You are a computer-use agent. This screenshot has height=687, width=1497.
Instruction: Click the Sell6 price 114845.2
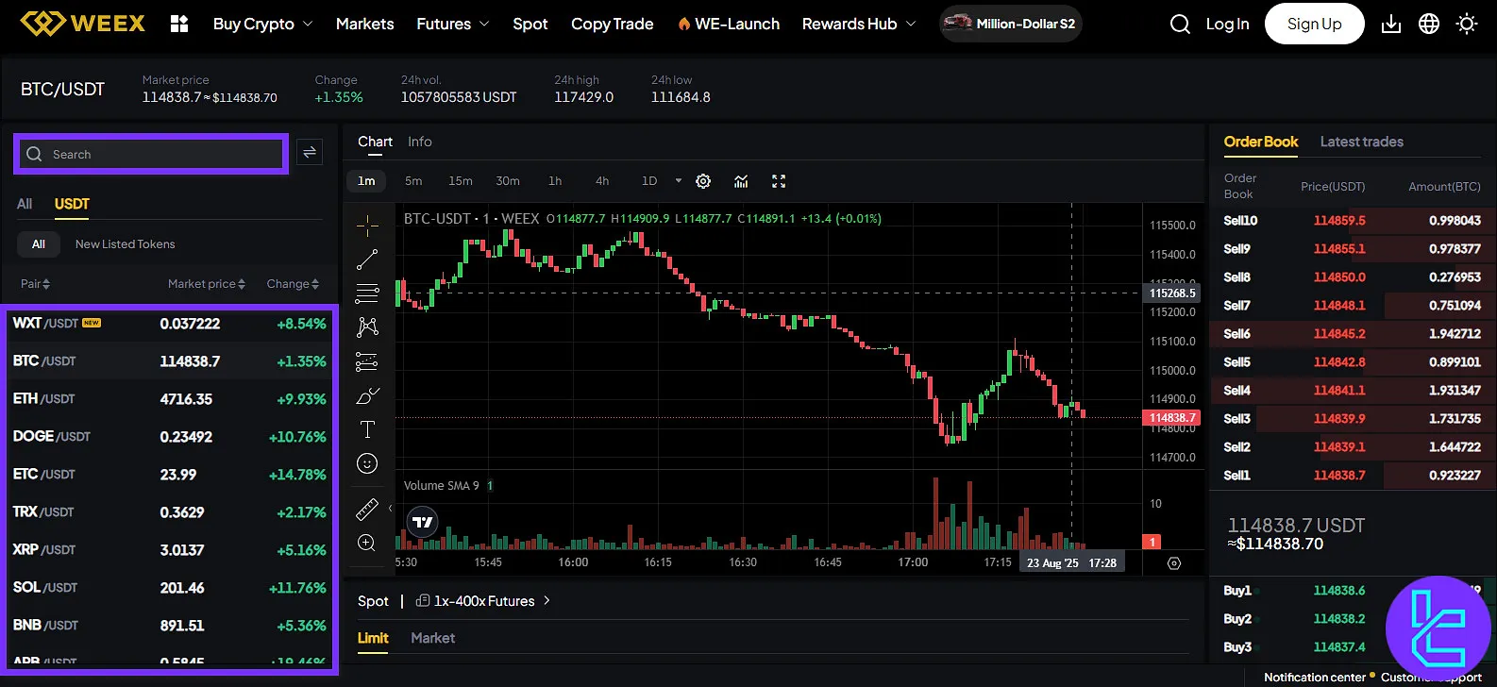pos(1339,334)
